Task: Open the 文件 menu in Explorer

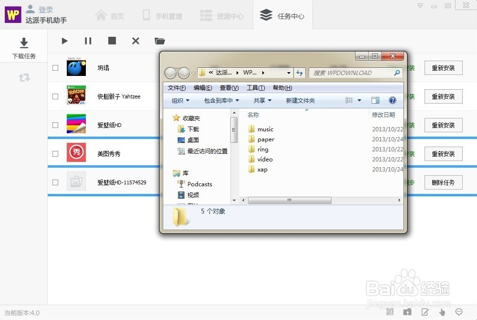Action: tap(176, 87)
